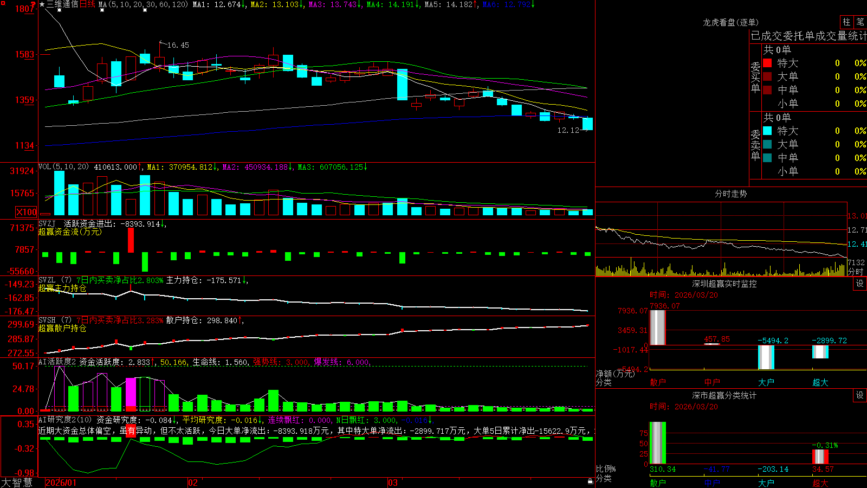The image size is (867, 488).
Task: Click the 02 month marker on time axis
Action: [x=192, y=483]
